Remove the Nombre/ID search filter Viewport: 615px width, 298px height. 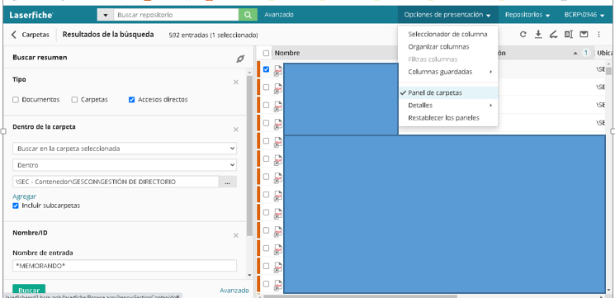236,235
